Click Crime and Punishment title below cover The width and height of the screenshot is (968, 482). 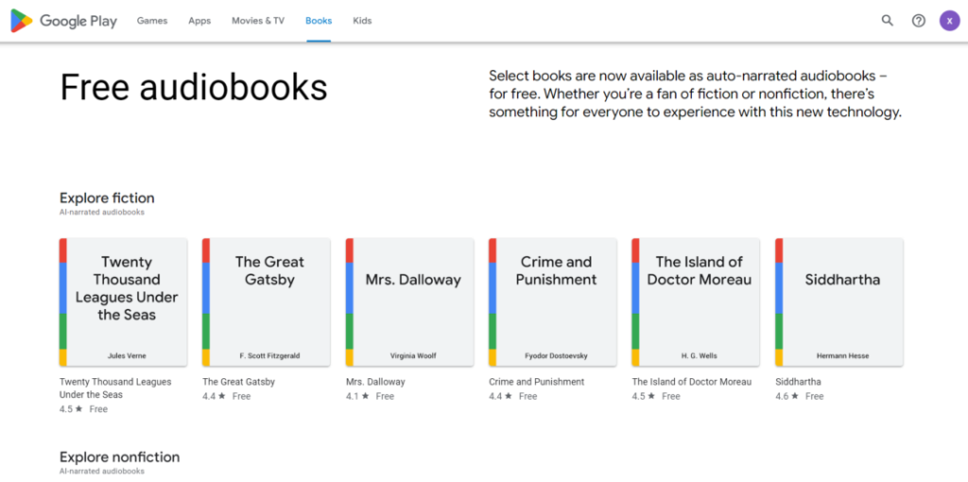[x=537, y=382]
